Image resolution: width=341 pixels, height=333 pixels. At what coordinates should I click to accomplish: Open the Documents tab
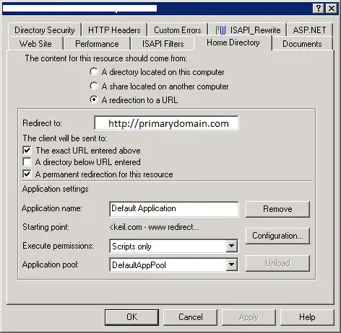[x=302, y=44]
